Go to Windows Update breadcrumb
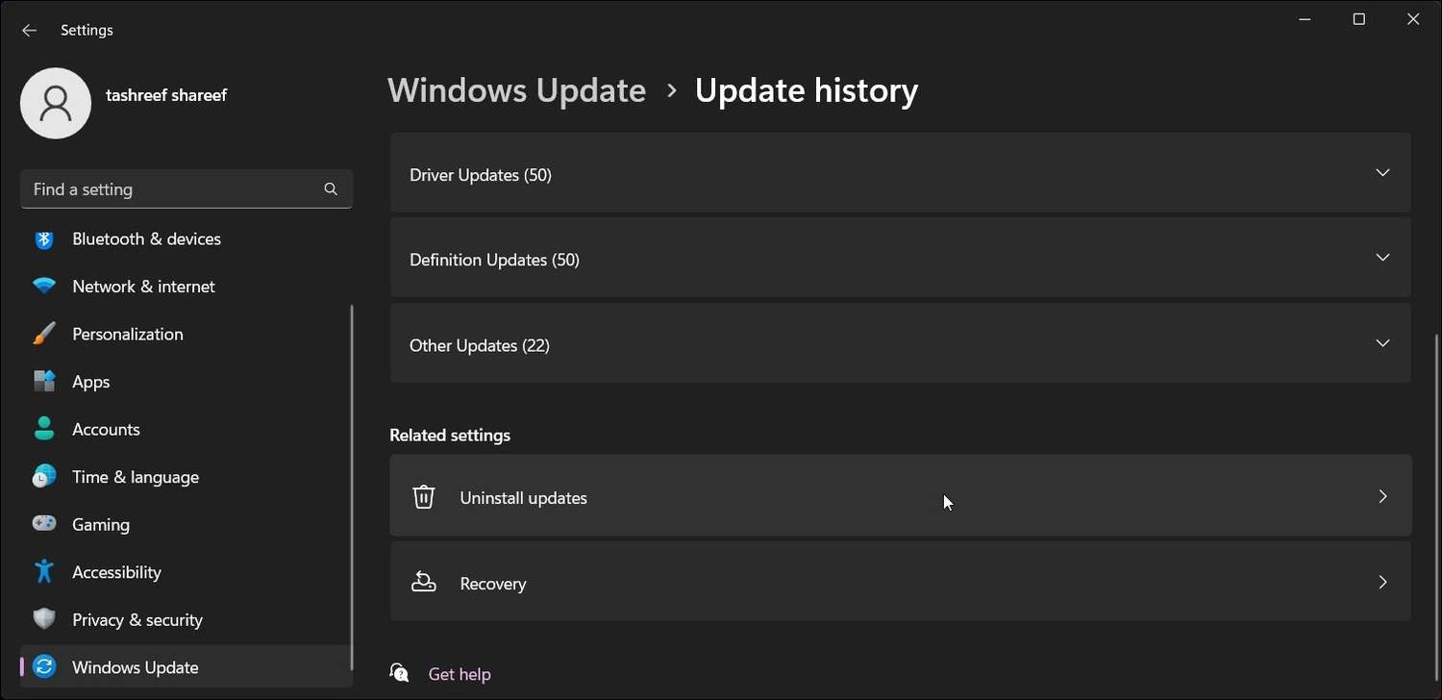The height and width of the screenshot is (700, 1442). (x=516, y=90)
